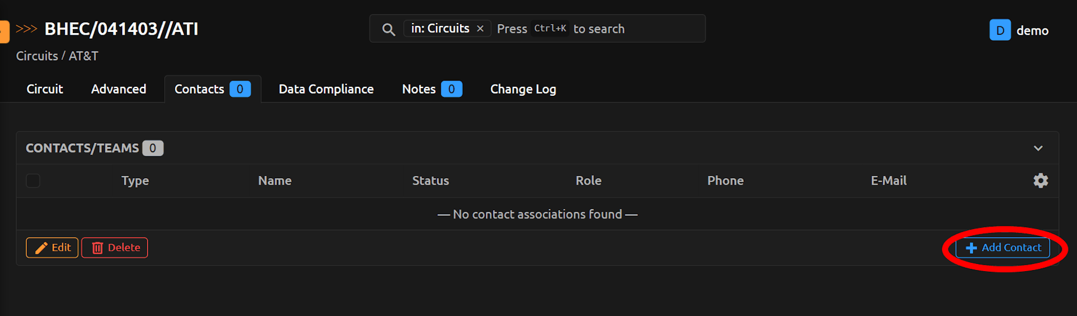Click the orange sidebar toggle at left edge

tap(4, 31)
